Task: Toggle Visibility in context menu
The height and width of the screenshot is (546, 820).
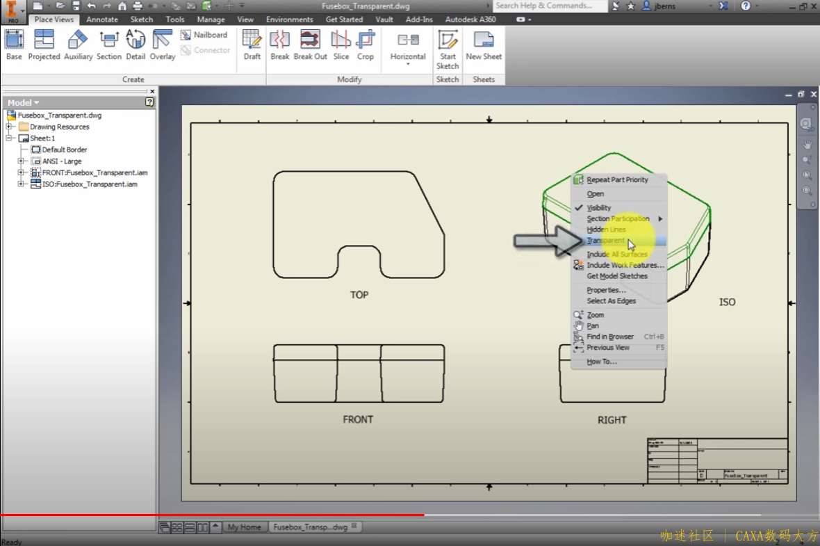Action: (598, 207)
